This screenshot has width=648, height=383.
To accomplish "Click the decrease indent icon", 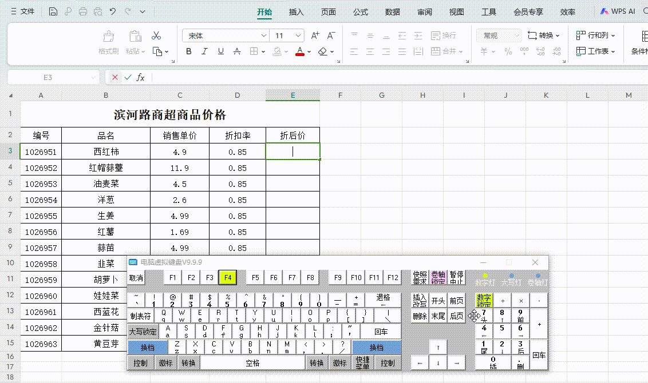I will point(402,36).
